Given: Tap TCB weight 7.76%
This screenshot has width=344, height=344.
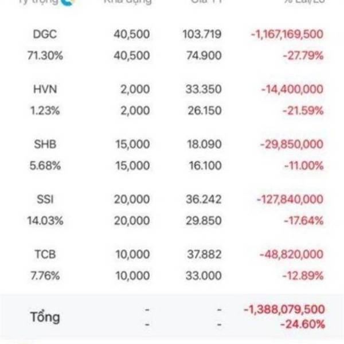Looking at the screenshot, I should (44, 276).
